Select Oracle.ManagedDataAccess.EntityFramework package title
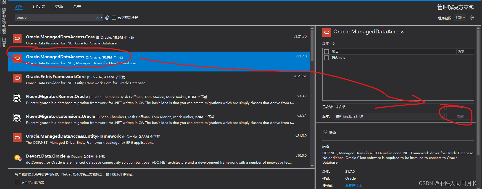This screenshot has width=482, height=189. coord(73,136)
